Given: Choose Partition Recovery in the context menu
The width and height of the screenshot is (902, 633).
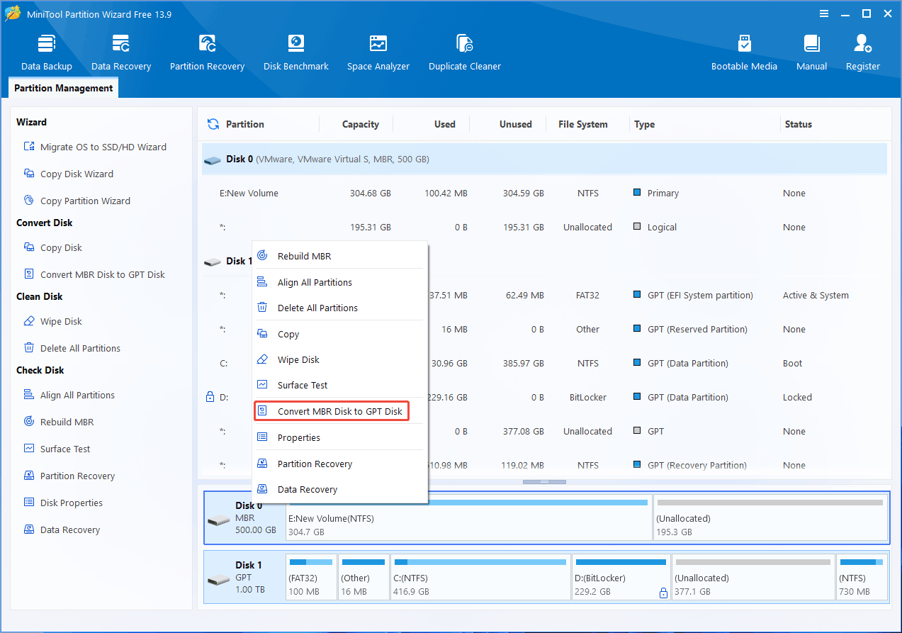Looking at the screenshot, I should 340,464.
